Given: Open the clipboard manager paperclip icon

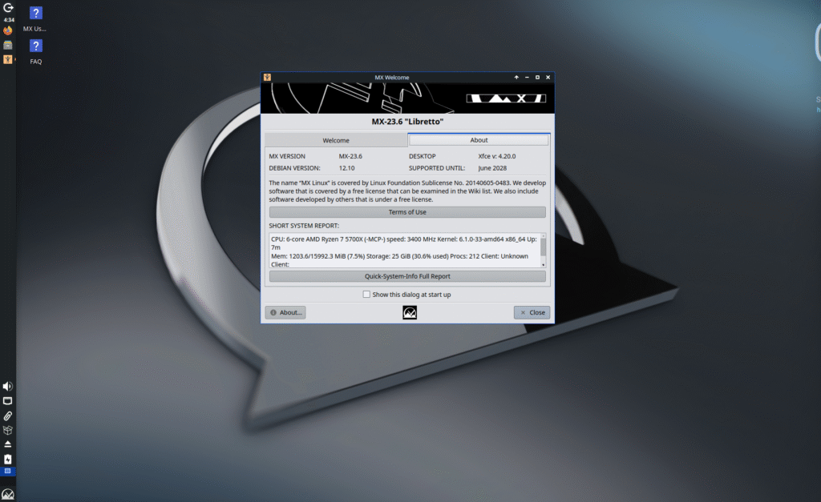Looking at the screenshot, I should pyautogui.click(x=8, y=416).
